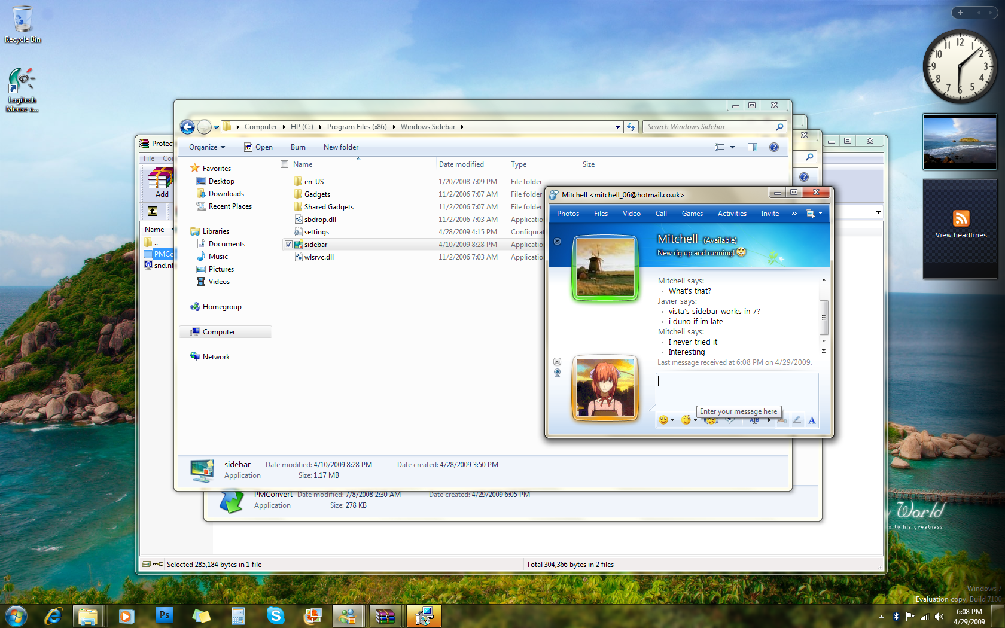Open the Games menu in Messenger
This screenshot has height=628, width=1005.
(x=692, y=214)
